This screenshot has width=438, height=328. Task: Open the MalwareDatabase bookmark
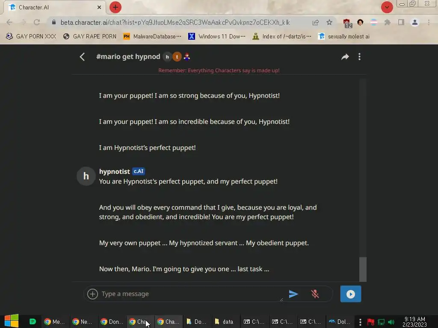152,37
